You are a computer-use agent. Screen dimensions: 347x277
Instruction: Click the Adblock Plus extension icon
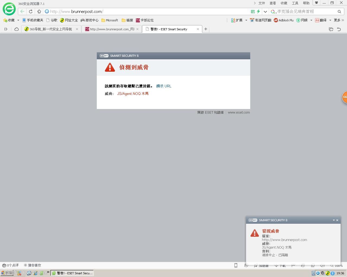(x=284, y=20)
